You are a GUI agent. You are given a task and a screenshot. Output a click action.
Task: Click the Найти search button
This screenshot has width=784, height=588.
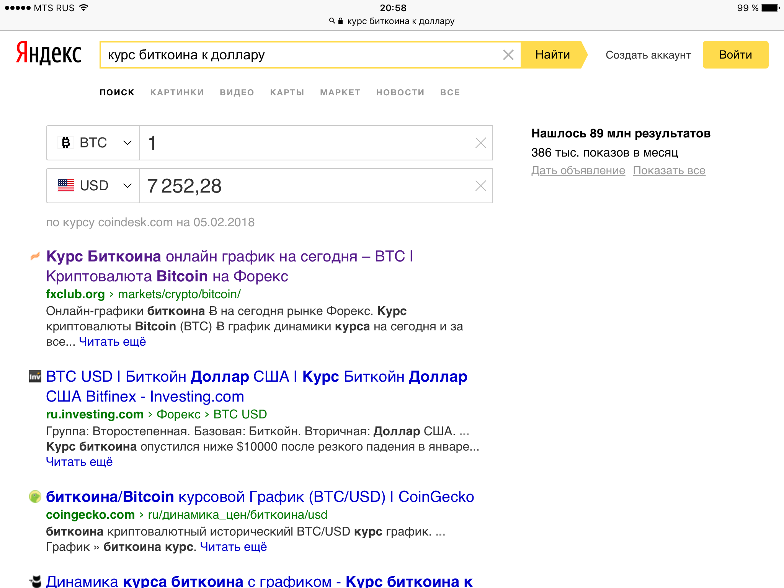click(x=554, y=55)
